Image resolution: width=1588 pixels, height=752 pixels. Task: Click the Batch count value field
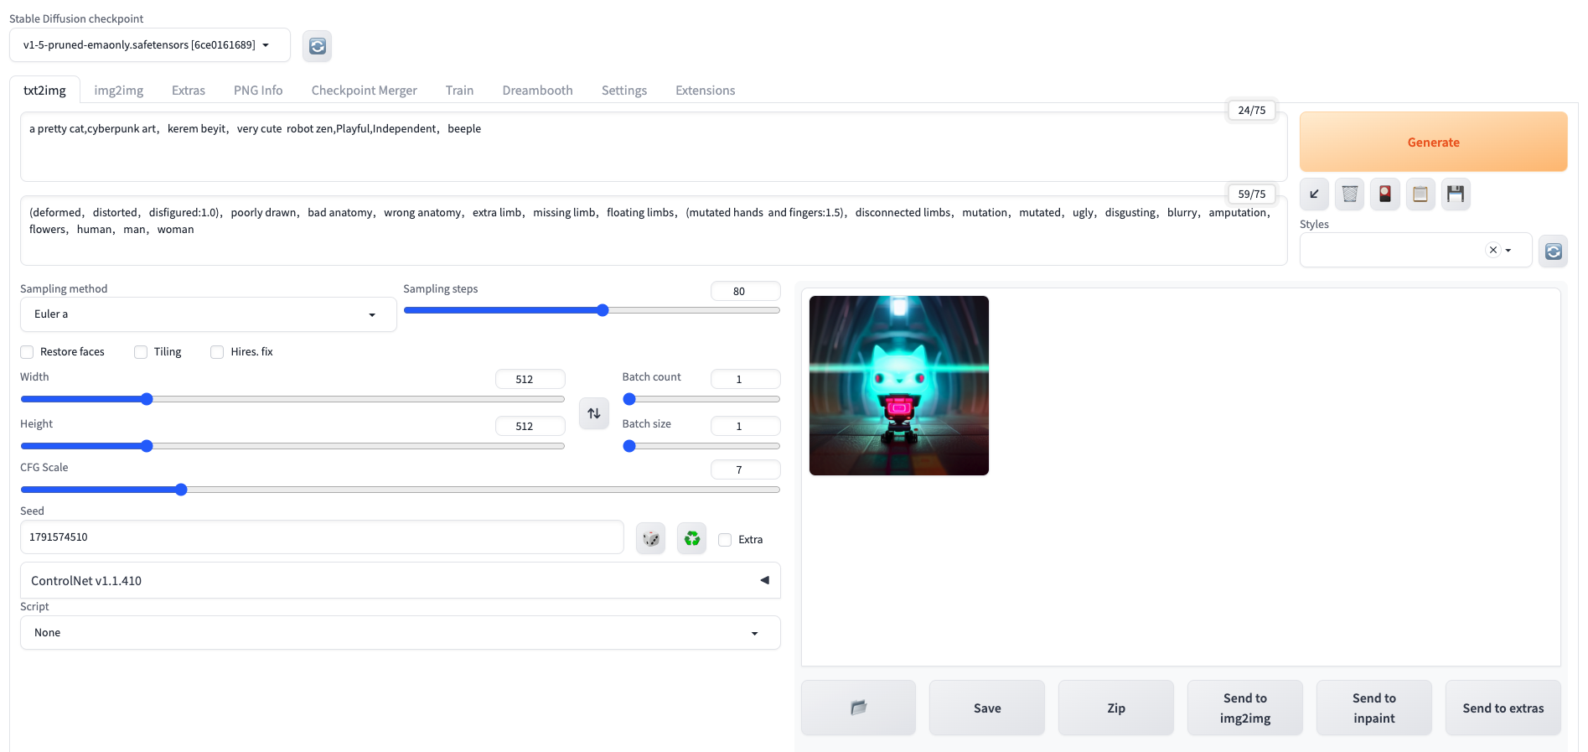pos(745,379)
